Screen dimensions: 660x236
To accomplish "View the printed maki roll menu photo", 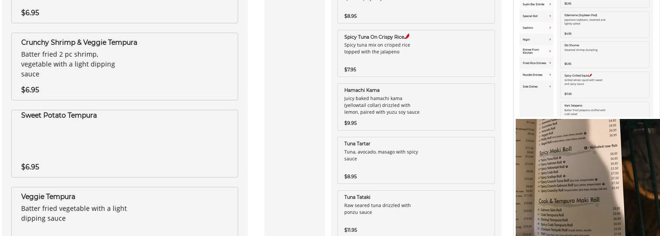I will pos(587,177).
